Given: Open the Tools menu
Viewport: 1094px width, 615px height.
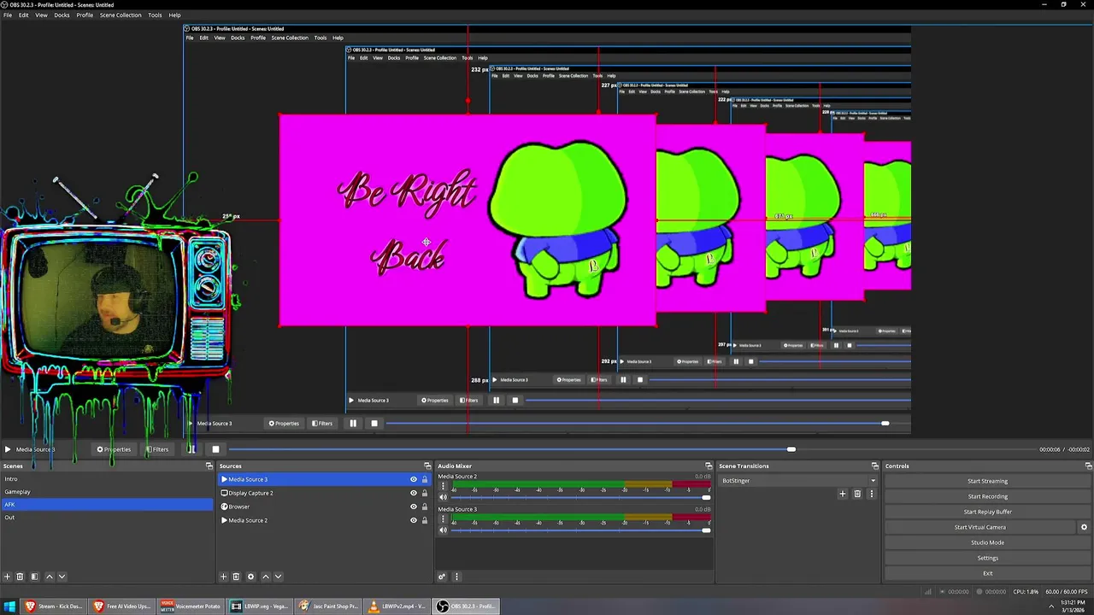Looking at the screenshot, I should 155,15.
